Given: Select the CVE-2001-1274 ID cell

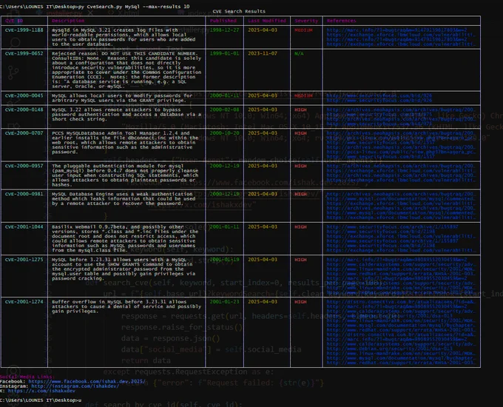Looking at the screenshot, I should coord(24,302).
